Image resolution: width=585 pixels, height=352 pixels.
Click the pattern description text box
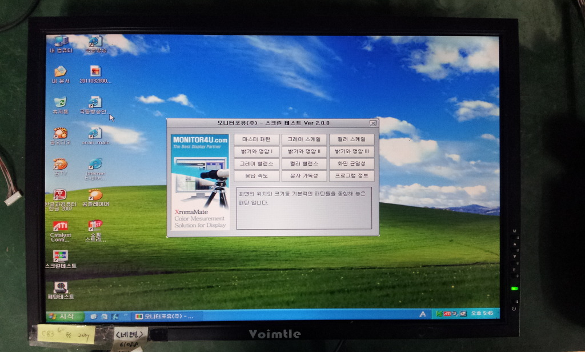pyautogui.click(x=304, y=208)
